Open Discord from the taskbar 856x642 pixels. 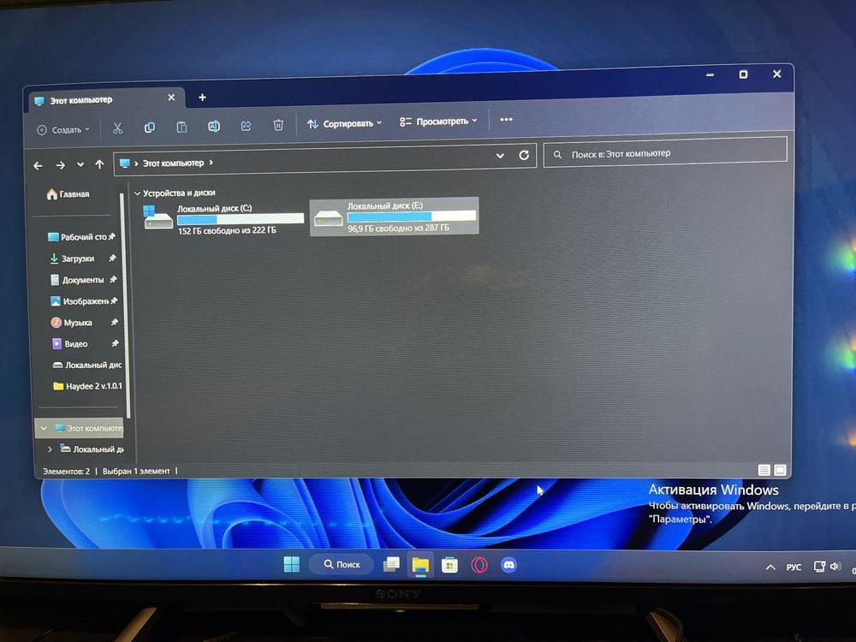pos(508,565)
